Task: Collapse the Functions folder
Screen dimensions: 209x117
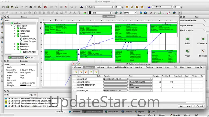Action: click(x=15, y=36)
